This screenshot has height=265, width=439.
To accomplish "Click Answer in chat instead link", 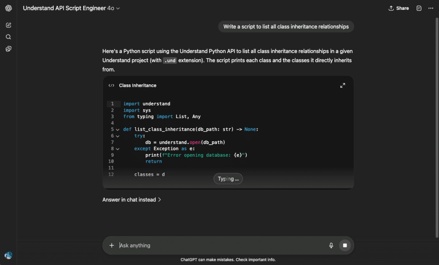I will [x=132, y=199].
